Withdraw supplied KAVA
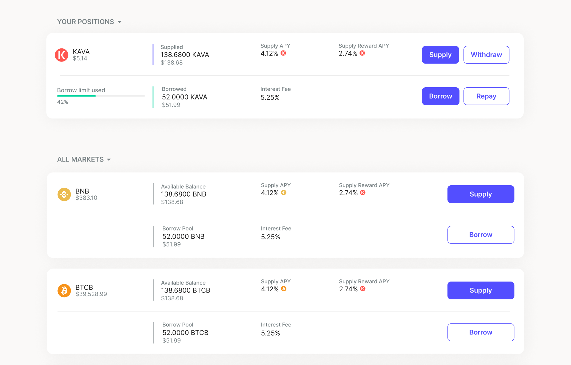 486,55
